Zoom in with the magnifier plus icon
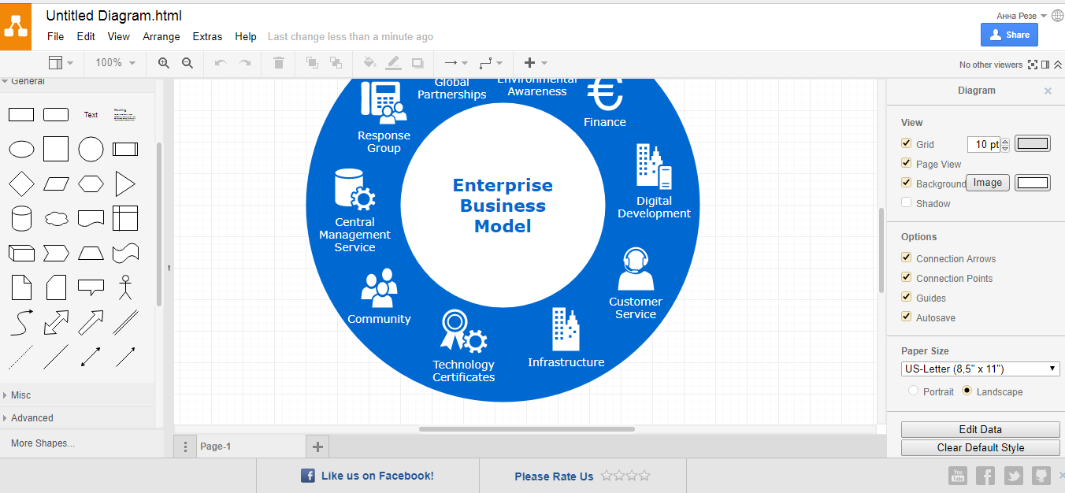The width and height of the screenshot is (1065, 493). click(164, 63)
